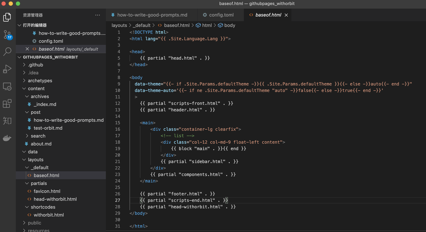426x232 pixels.
Task: Close the baseof.html editor tab
Action: 286,15
